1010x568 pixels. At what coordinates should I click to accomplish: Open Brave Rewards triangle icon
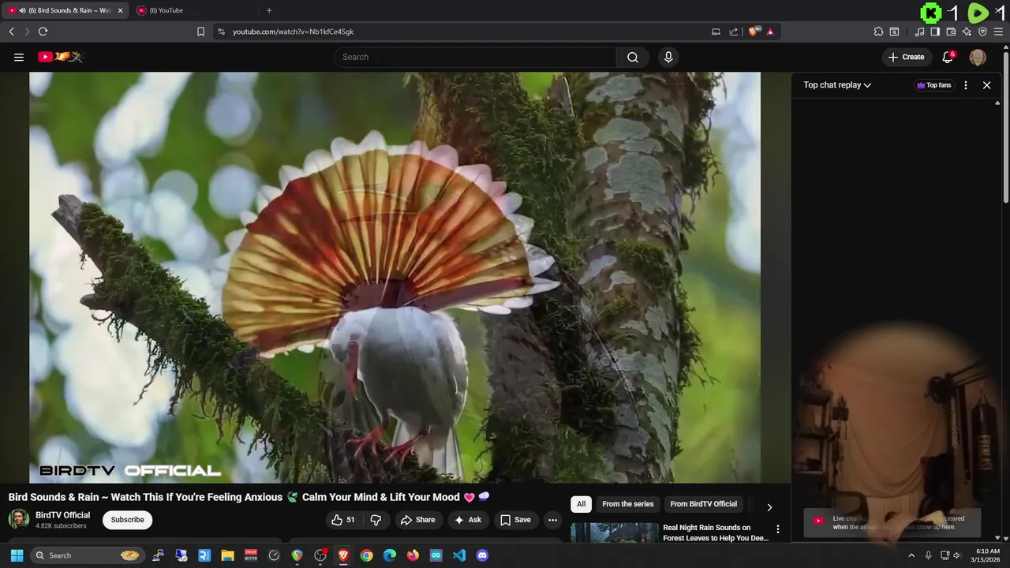pos(770,32)
